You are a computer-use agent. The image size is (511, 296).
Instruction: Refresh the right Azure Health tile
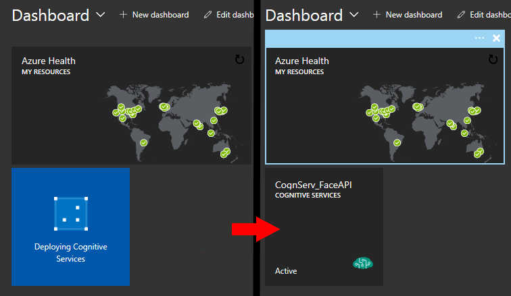click(x=493, y=59)
